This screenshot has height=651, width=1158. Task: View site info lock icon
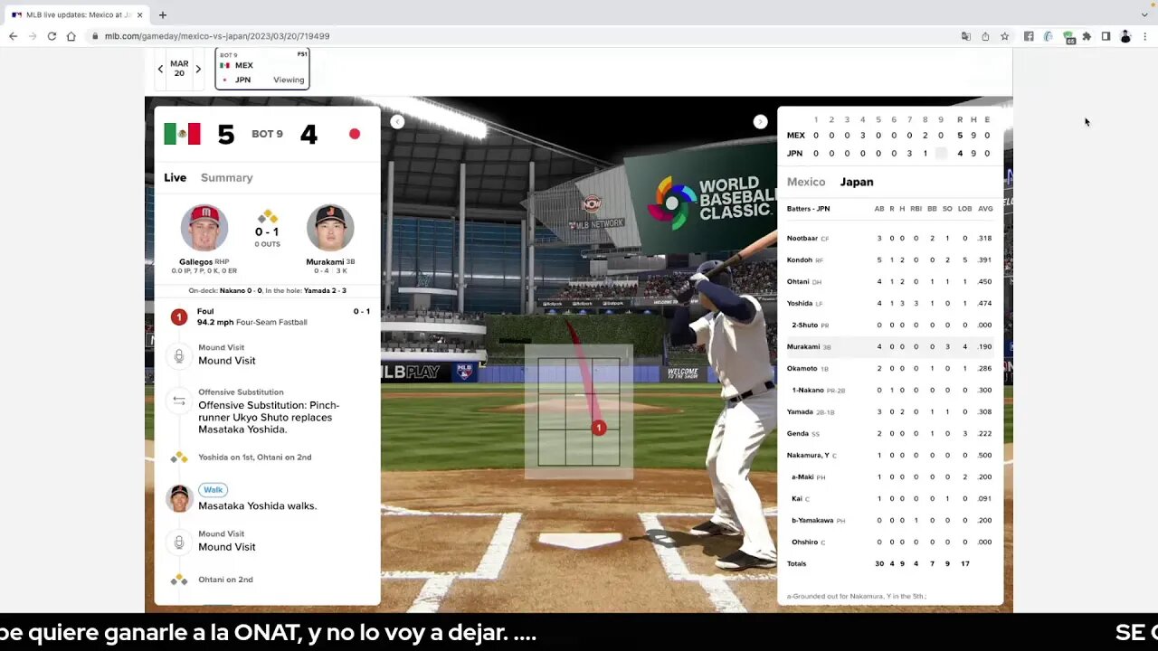[x=94, y=36]
